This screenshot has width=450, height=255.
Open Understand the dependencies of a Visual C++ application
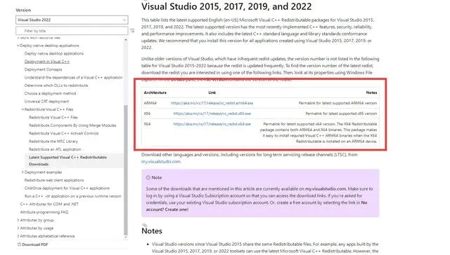[73, 78]
